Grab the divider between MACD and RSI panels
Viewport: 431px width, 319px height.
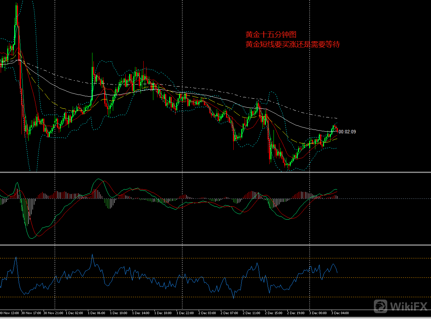point(215,245)
